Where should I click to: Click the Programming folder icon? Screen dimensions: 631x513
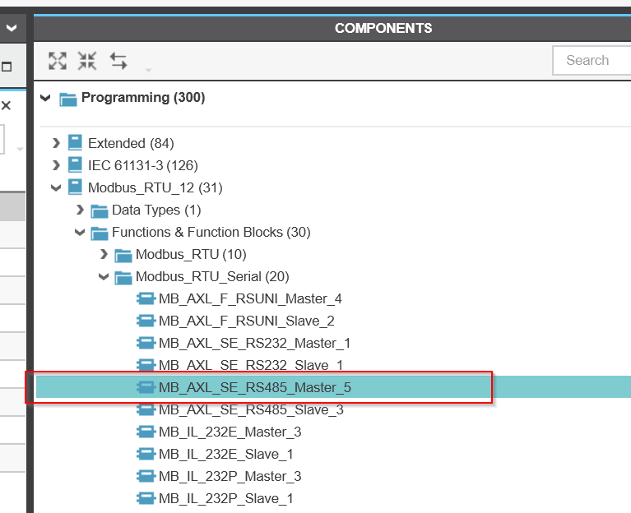(x=68, y=99)
